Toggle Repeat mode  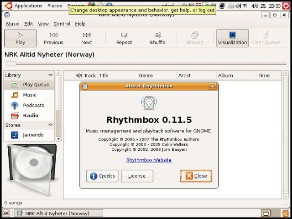coord(124,38)
